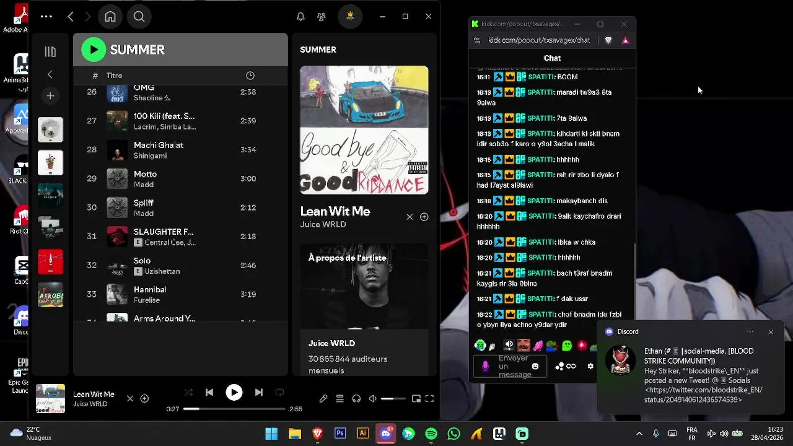793x446 pixels.
Task: Add Lean Wit Me to playlist in panel
Action: (424, 217)
